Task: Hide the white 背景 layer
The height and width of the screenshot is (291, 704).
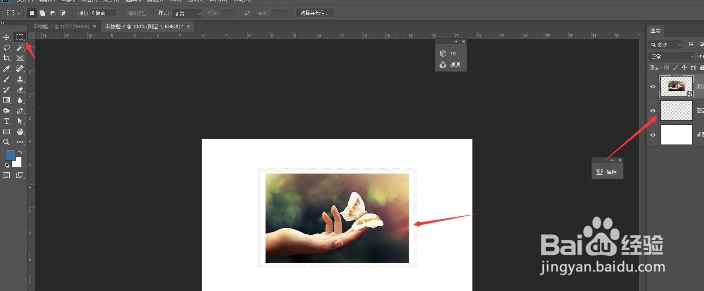Action: pos(653,135)
